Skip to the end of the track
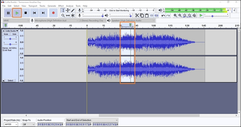Screen dimensions: 241x127 pos(43,13)
